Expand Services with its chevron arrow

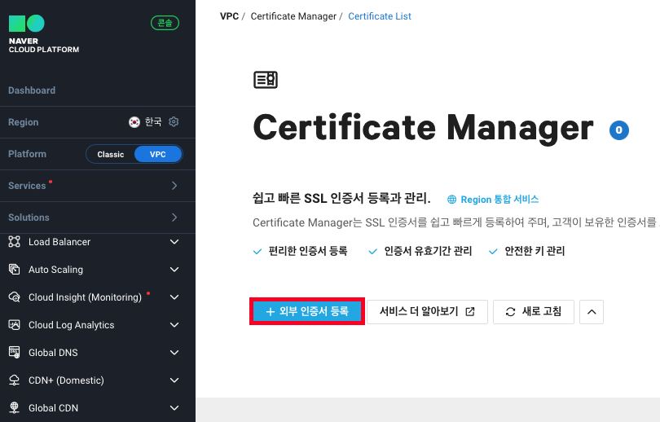click(174, 186)
